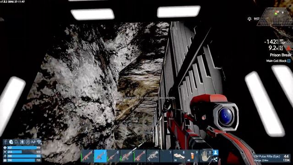The image size is (293, 165).
Task: Click the ammo count 44
Action: 286,156
